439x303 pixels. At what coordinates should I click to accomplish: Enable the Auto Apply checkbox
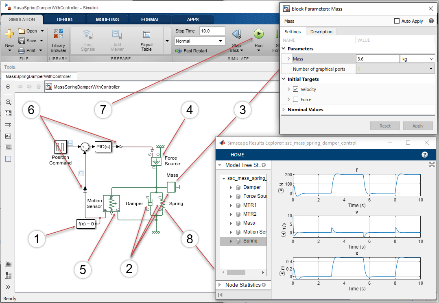(x=397, y=21)
